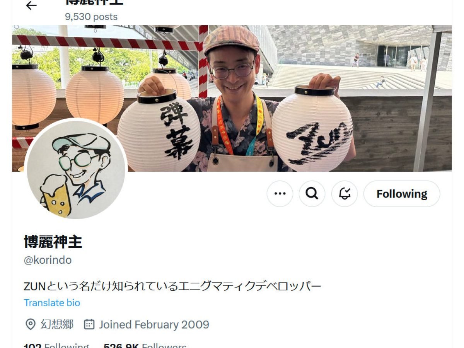Image resolution: width=464 pixels, height=348 pixels.
Task: Click the Following button to unfollow
Action: (402, 194)
